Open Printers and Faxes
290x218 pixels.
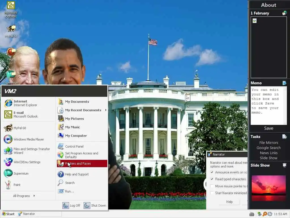pyautogui.click(x=82, y=163)
